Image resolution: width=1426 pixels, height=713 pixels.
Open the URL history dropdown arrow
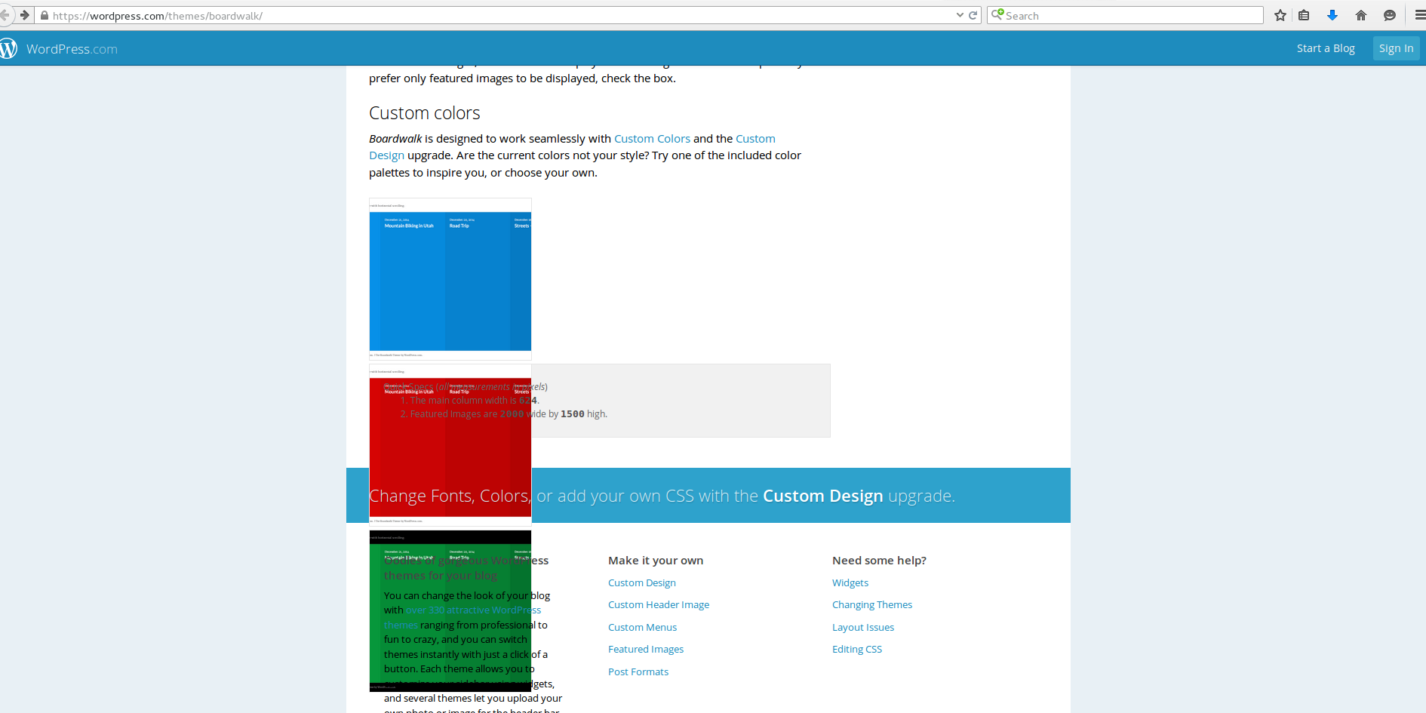click(960, 15)
